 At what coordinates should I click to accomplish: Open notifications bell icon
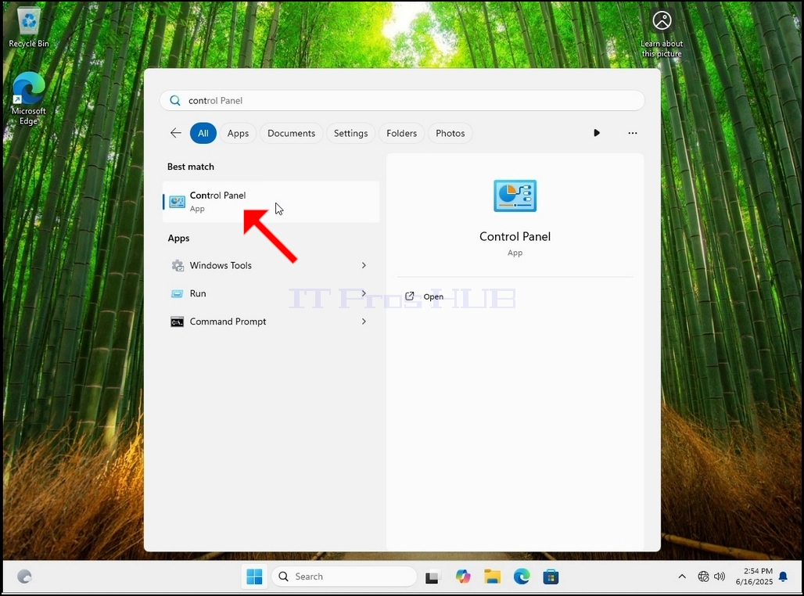point(783,576)
